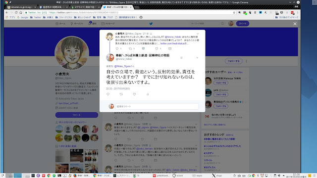Open account avatar menu in Twitter header
The image size is (317, 178).
[x=231, y=24]
